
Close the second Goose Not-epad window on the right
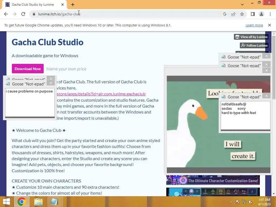(x=267, y=65)
